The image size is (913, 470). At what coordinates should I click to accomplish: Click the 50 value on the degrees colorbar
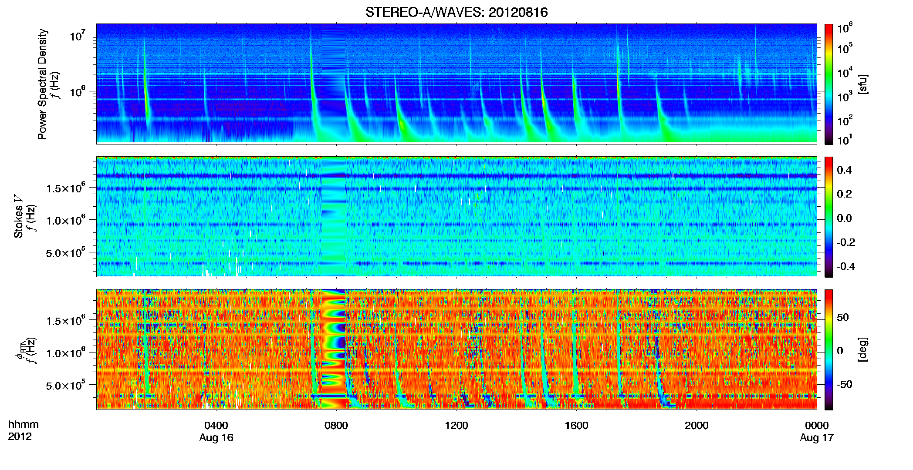pyautogui.click(x=843, y=317)
